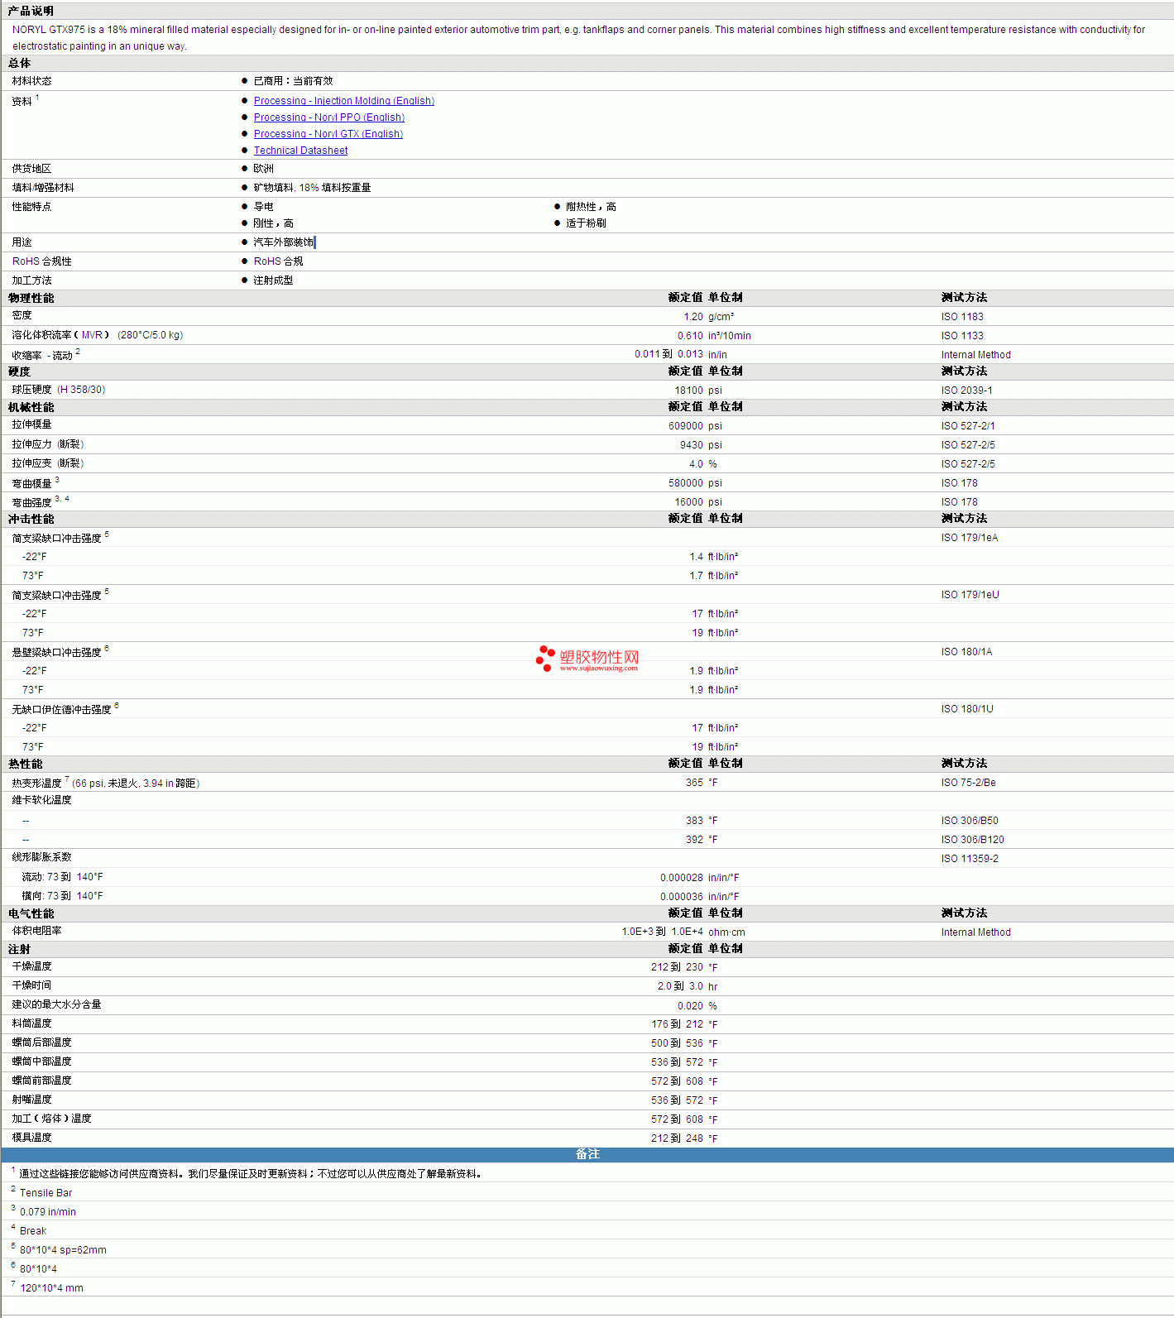Select mold temperature value 212 到 248
Viewport: 1174px width, 1318px height.
pyautogui.click(x=677, y=1138)
